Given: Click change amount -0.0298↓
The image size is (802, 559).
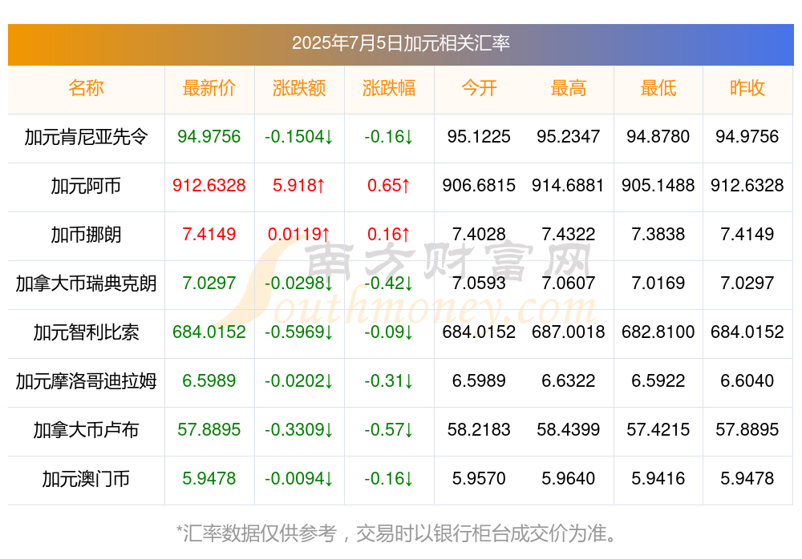Looking at the screenshot, I should (298, 283).
